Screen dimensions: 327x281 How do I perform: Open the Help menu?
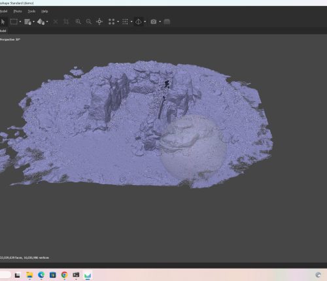pyautogui.click(x=44, y=11)
